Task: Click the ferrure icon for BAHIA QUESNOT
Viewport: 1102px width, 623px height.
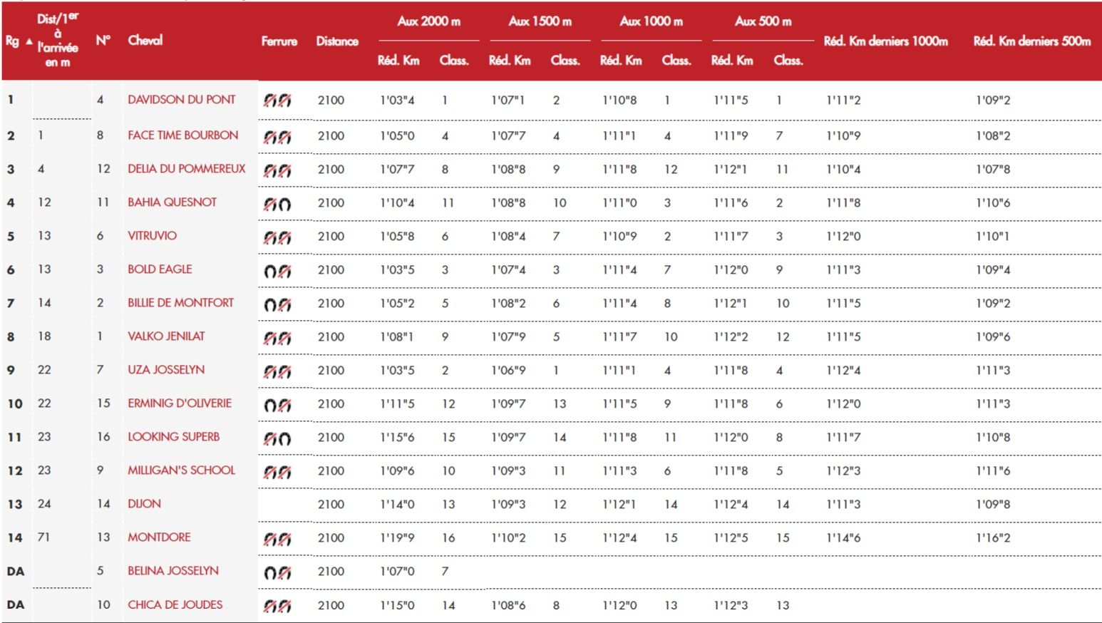Action: click(277, 204)
